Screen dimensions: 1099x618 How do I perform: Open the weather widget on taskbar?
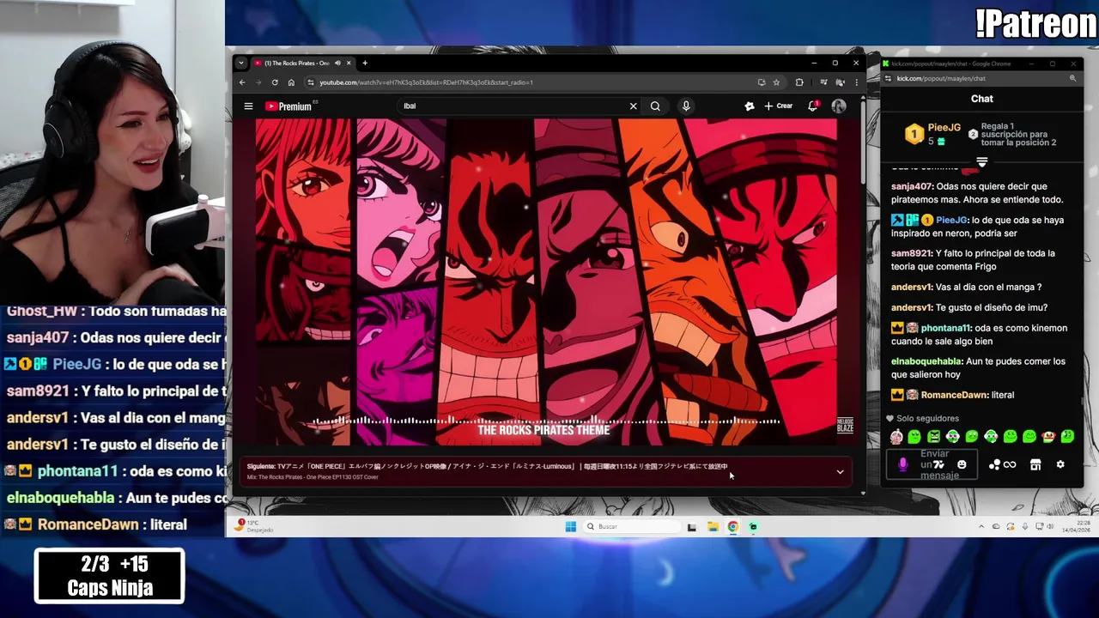254,525
